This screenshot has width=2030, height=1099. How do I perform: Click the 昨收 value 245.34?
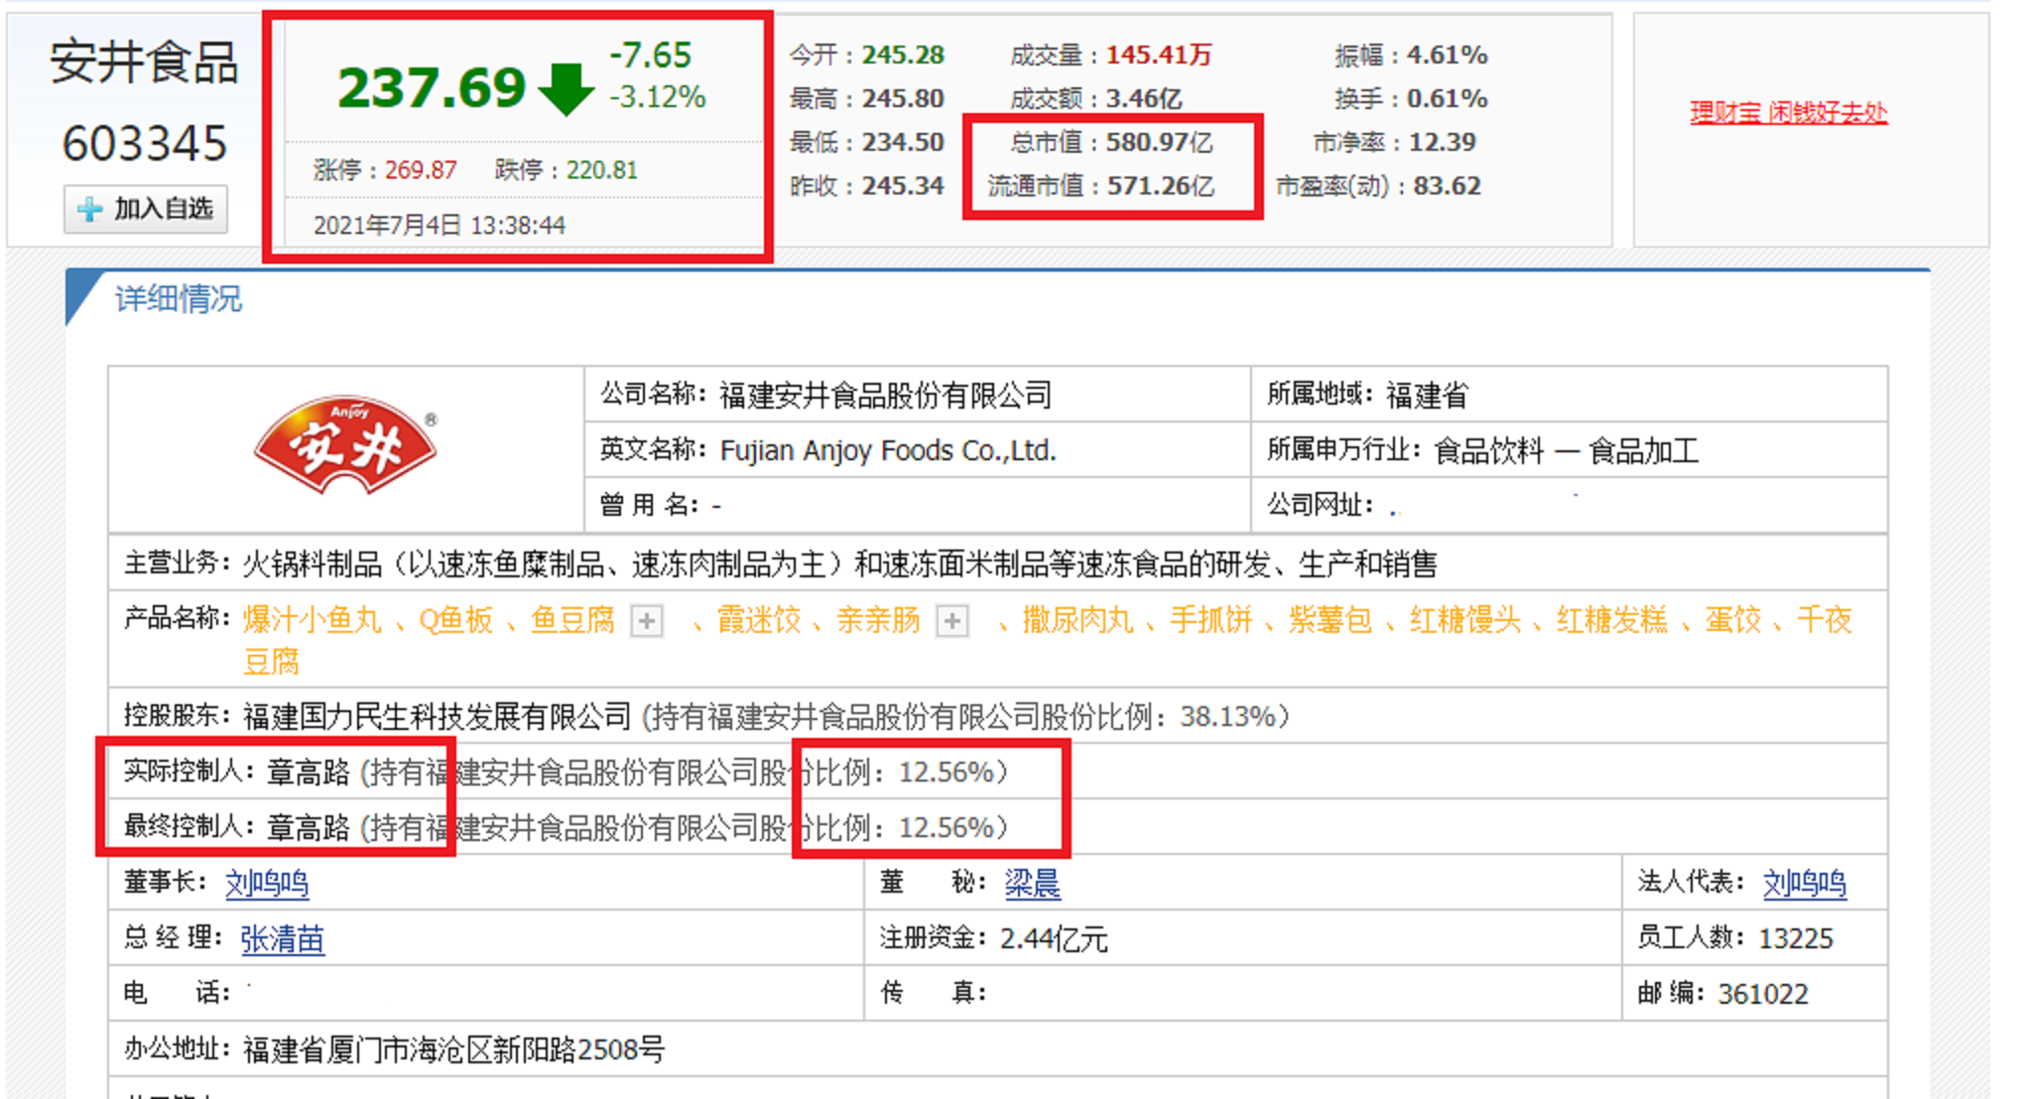903,185
